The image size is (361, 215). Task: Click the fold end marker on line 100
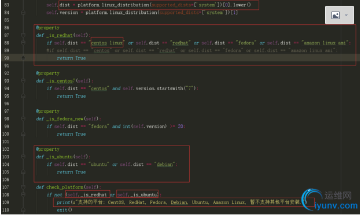[23, 134]
